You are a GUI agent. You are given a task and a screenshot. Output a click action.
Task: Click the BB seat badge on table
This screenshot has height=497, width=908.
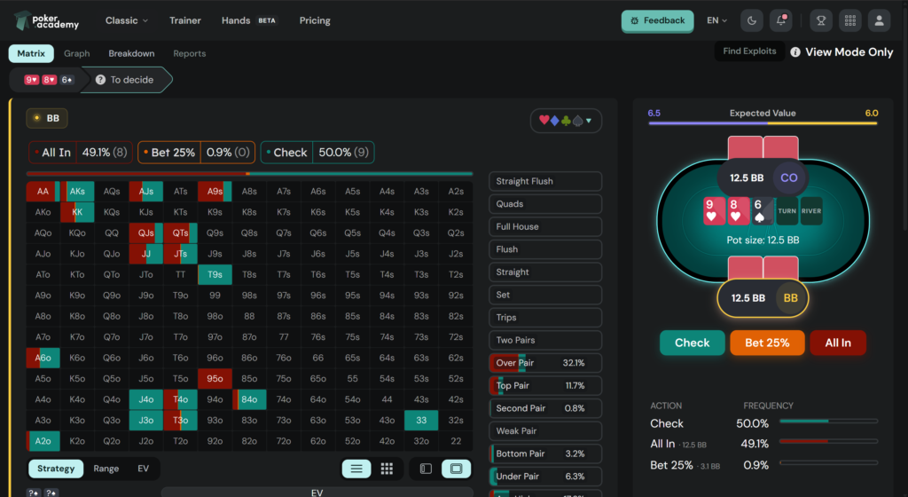tap(790, 297)
